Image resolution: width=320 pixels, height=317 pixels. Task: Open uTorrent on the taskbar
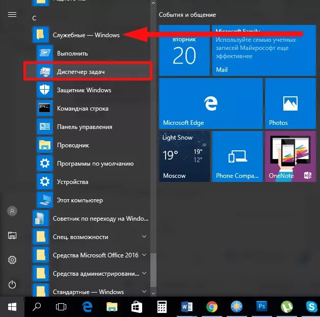click(x=287, y=307)
